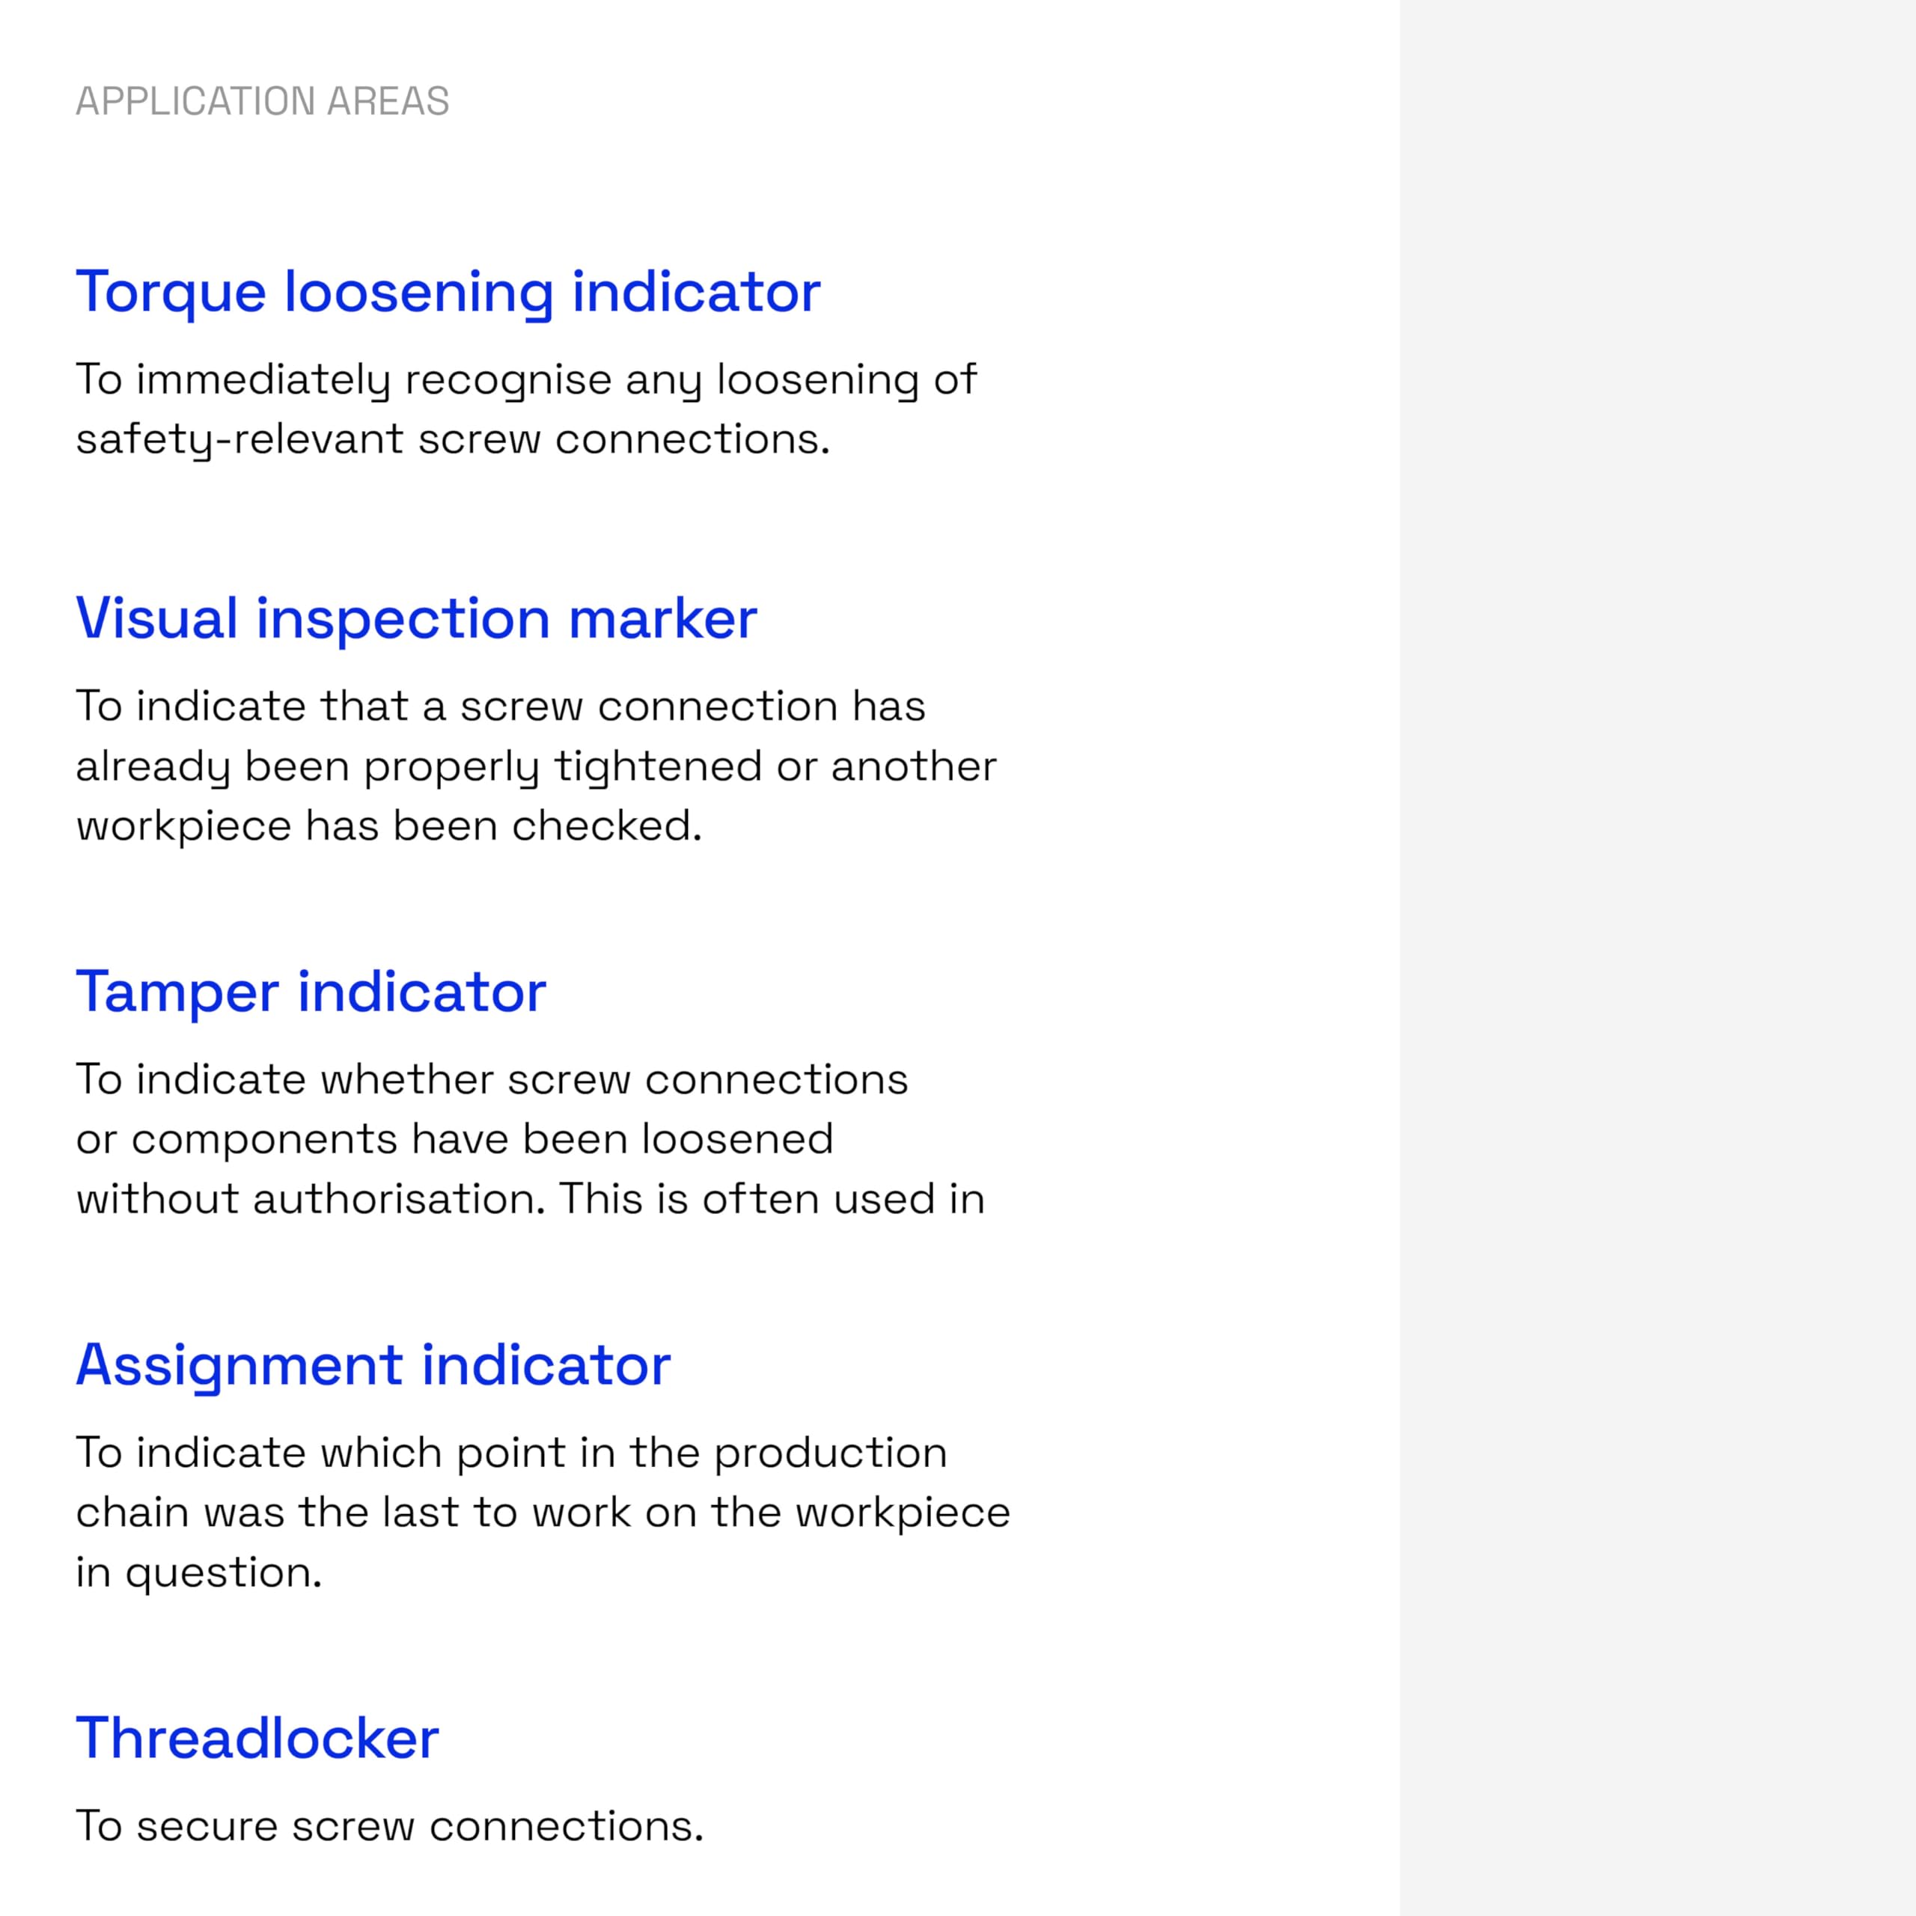Click the sentence fragment 'This is often used in'

(772, 1199)
